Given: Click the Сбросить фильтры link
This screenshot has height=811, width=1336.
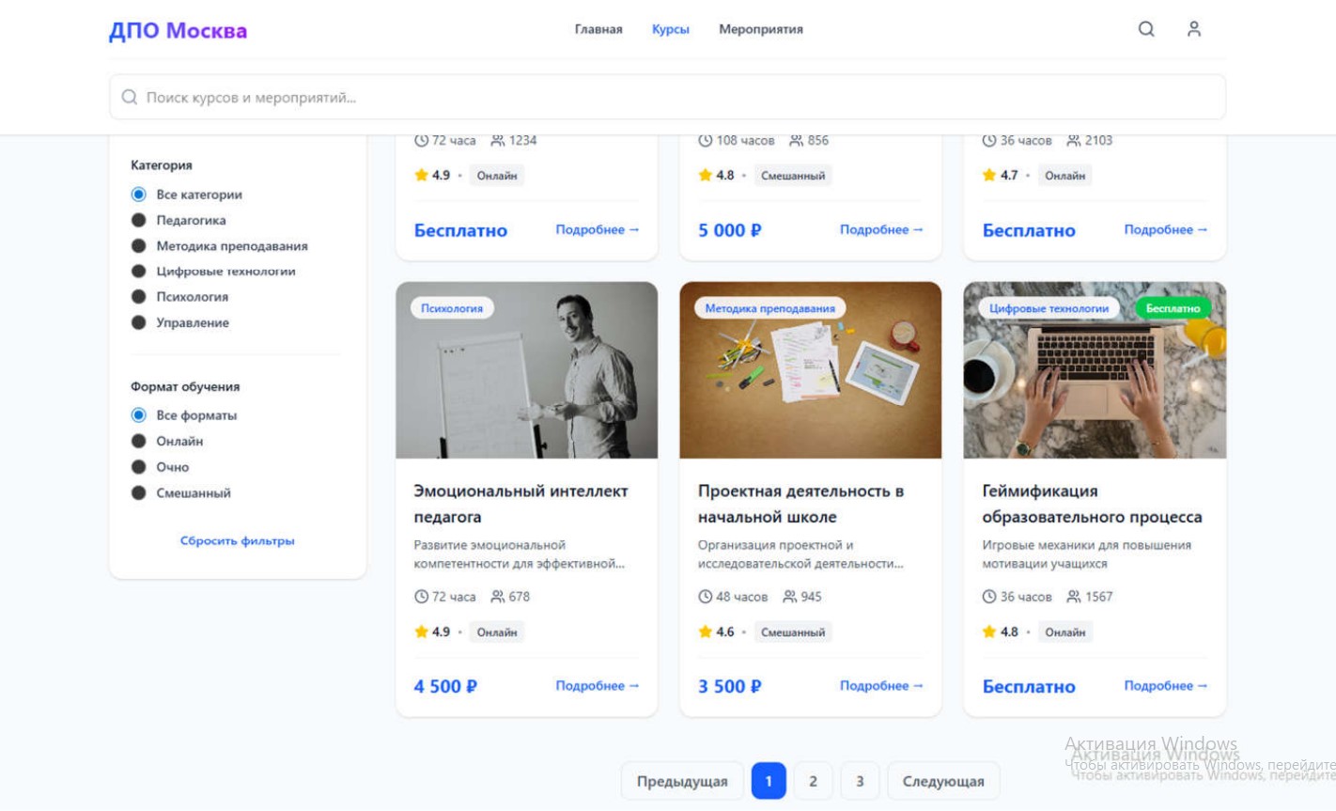Looking at the screenshot, I should (x=238, y=540).
